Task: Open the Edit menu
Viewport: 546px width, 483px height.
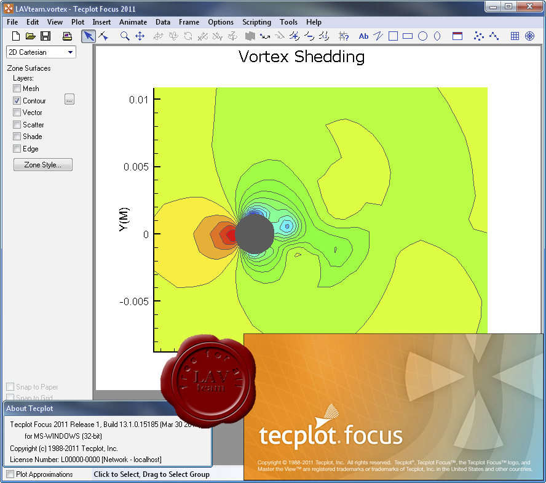Action: pos(33,22)
